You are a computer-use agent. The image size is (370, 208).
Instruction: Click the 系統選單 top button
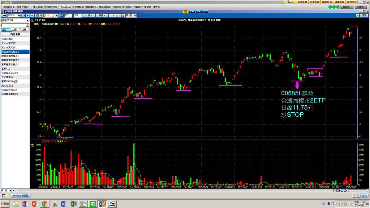click(x=302, y=2)
